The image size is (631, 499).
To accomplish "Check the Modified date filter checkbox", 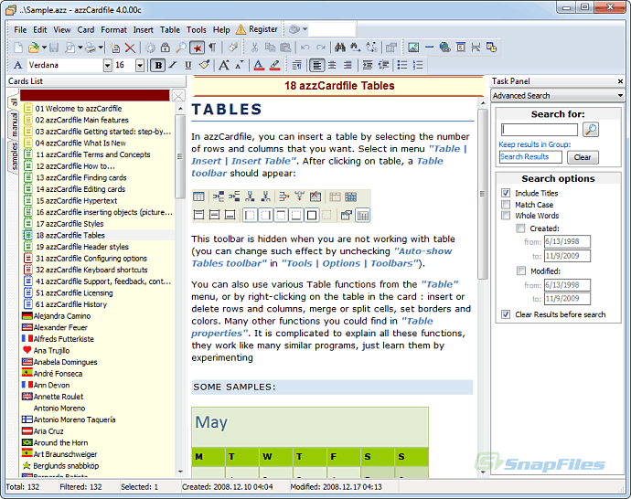I will [520, 271].
